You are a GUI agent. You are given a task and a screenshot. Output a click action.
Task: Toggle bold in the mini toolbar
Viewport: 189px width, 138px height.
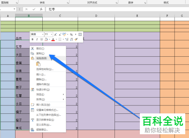coord(33,39)
